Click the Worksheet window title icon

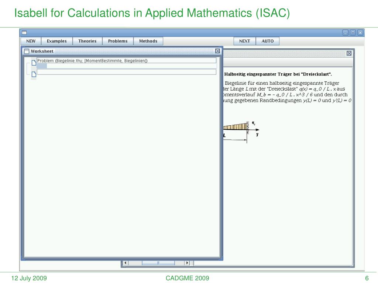[x=27, y=51]
